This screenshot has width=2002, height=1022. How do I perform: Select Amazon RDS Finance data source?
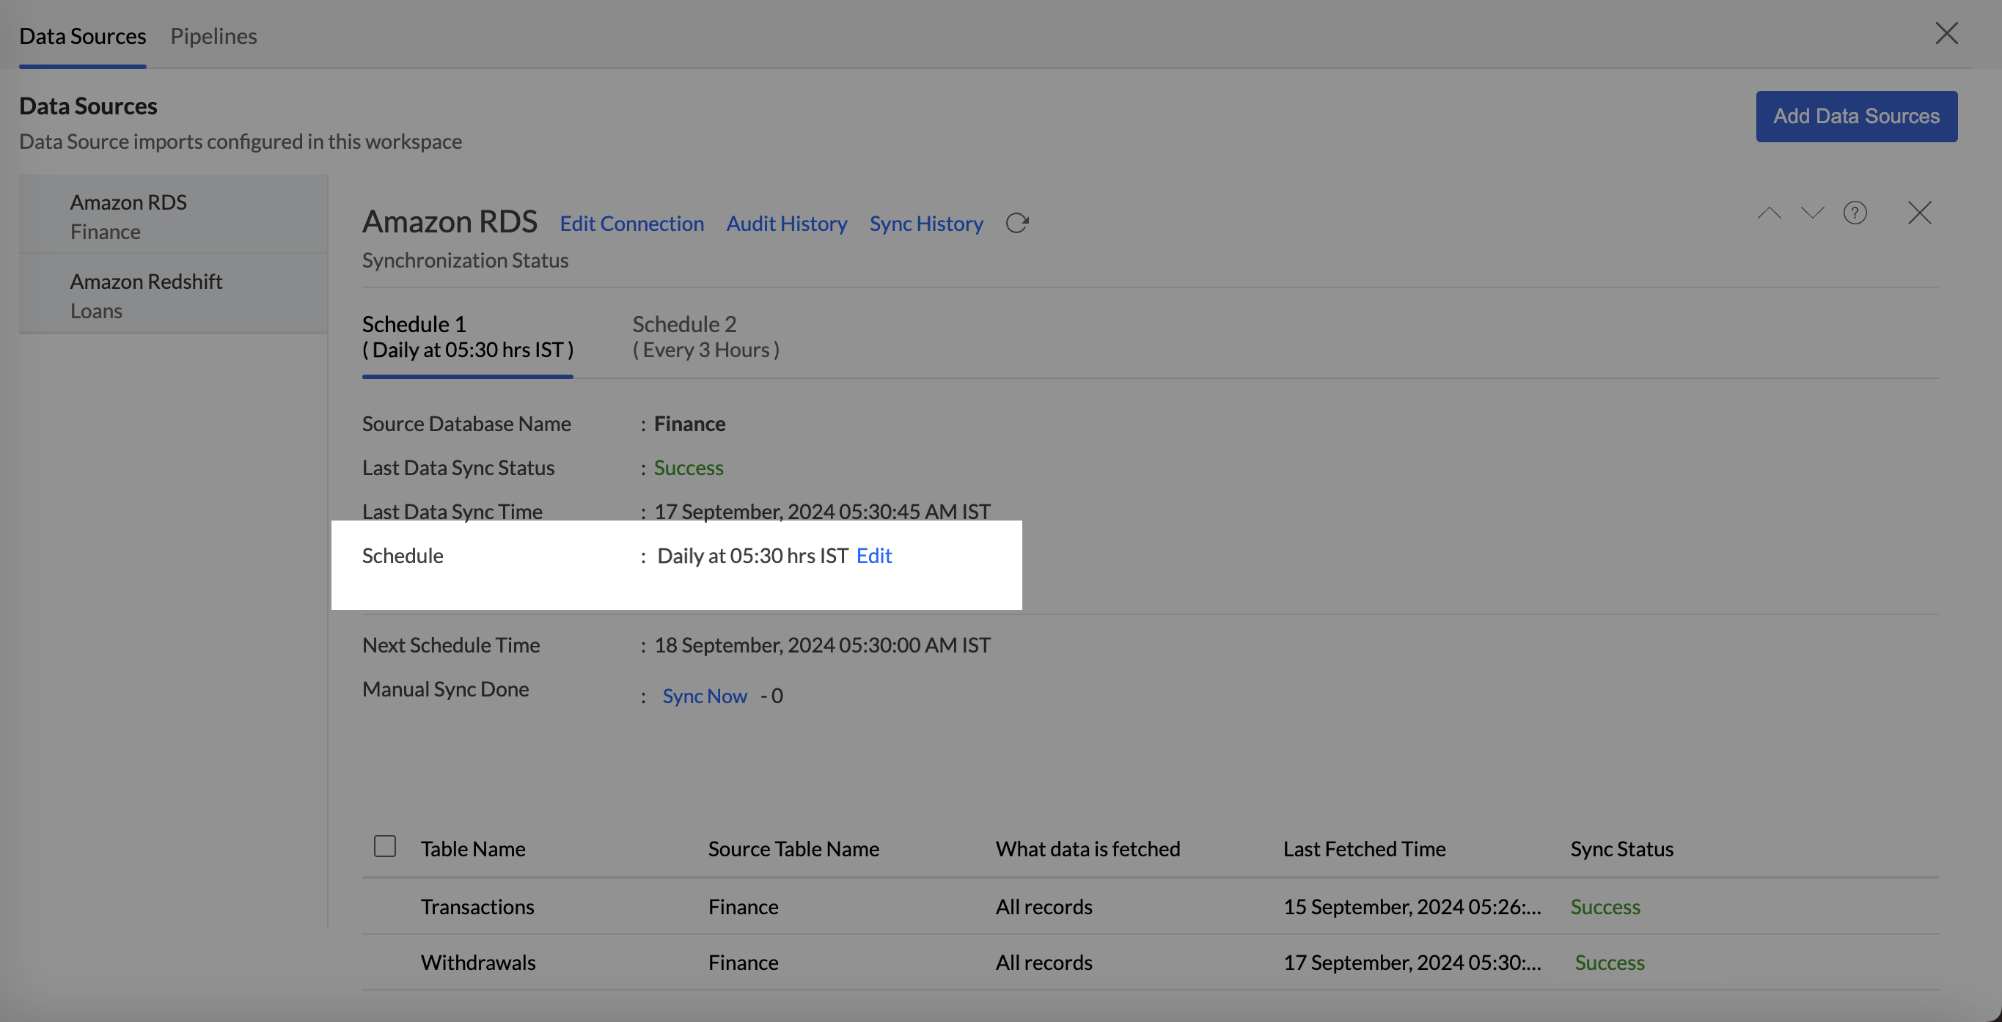point(173,216)
